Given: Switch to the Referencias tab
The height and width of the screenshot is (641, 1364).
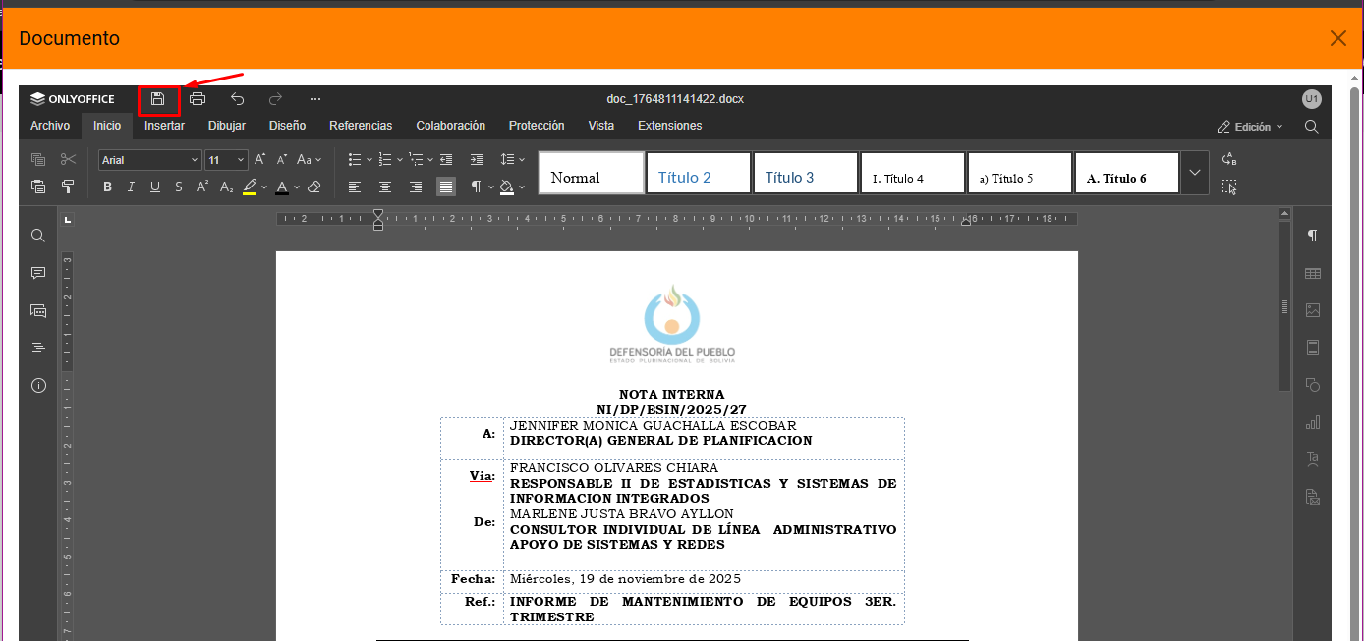Looking at the screenshot, I should [x=361, y=126].
